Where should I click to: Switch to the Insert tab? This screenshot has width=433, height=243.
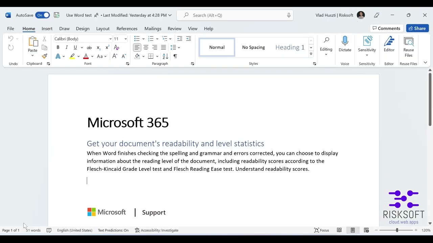(47, 29)
